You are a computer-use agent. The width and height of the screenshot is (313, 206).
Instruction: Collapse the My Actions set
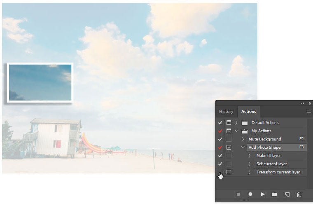[x=236, y=131]
